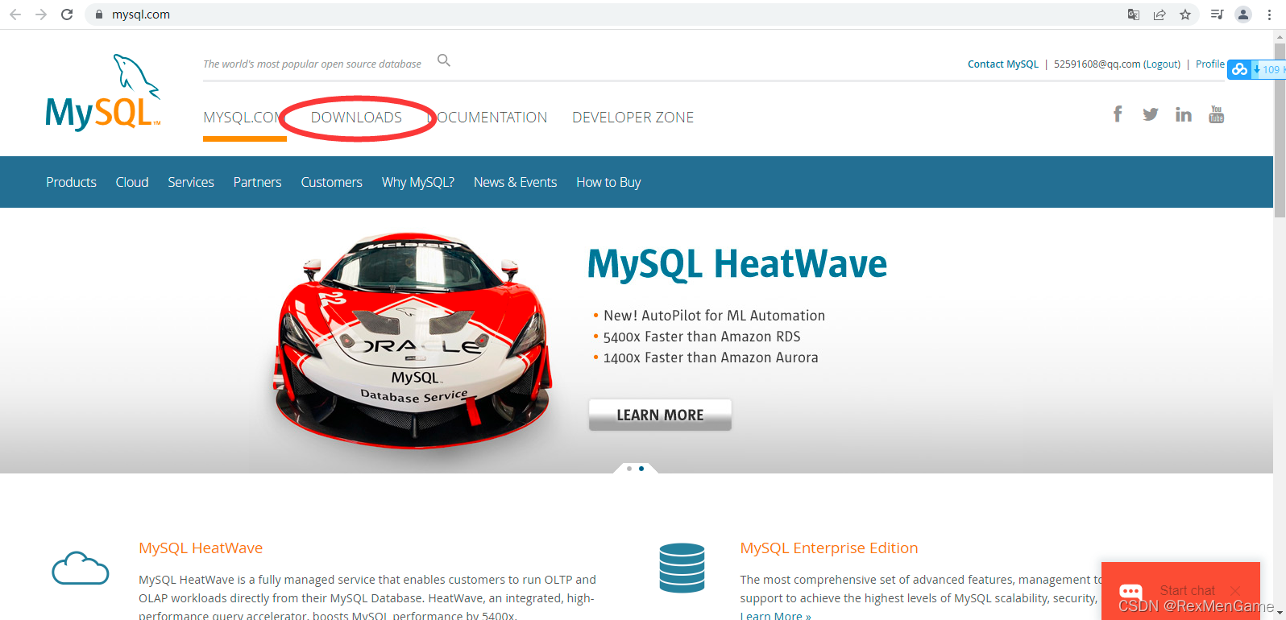Click the Learn More » link
Image resolution: width=1286 pixels, height=620 pixels.
(x=775, y=616)
